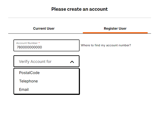Open the Verify Account for dropdown

[47, 61]
